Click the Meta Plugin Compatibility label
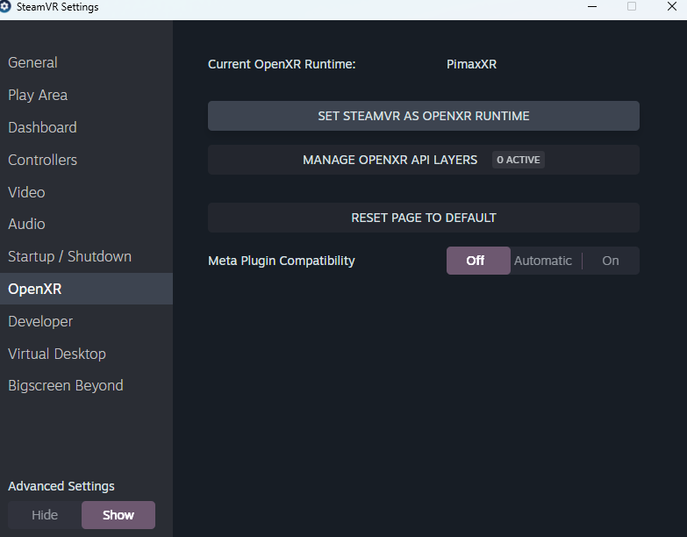The height and width of the screenshot is (537, 687). (x=282, y=261)
